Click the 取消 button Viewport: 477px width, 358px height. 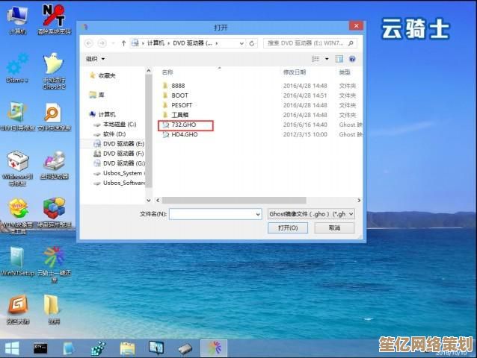[334, 227]
